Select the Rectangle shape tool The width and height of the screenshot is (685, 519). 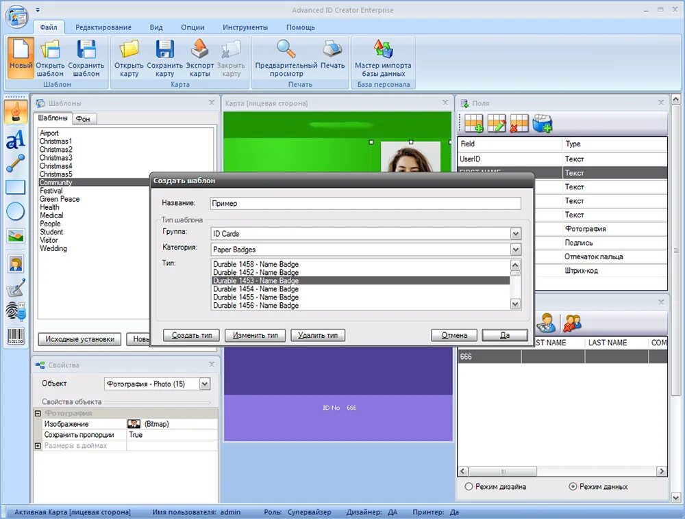(x=16, y=187)
